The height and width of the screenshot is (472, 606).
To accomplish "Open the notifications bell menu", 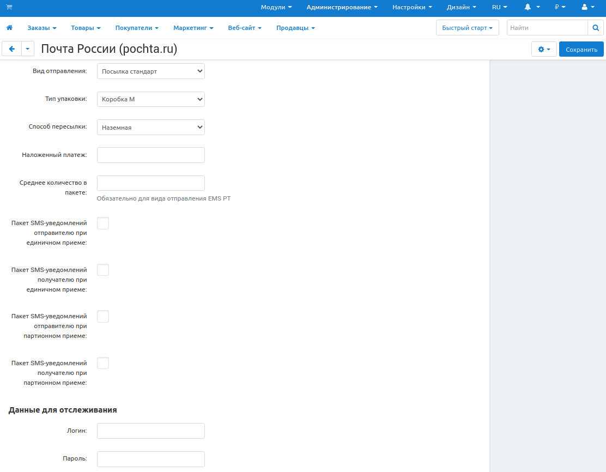I will (x=532, y=7).
